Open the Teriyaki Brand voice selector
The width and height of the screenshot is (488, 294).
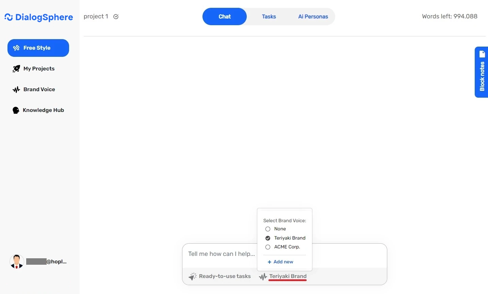tap(288, 276)
